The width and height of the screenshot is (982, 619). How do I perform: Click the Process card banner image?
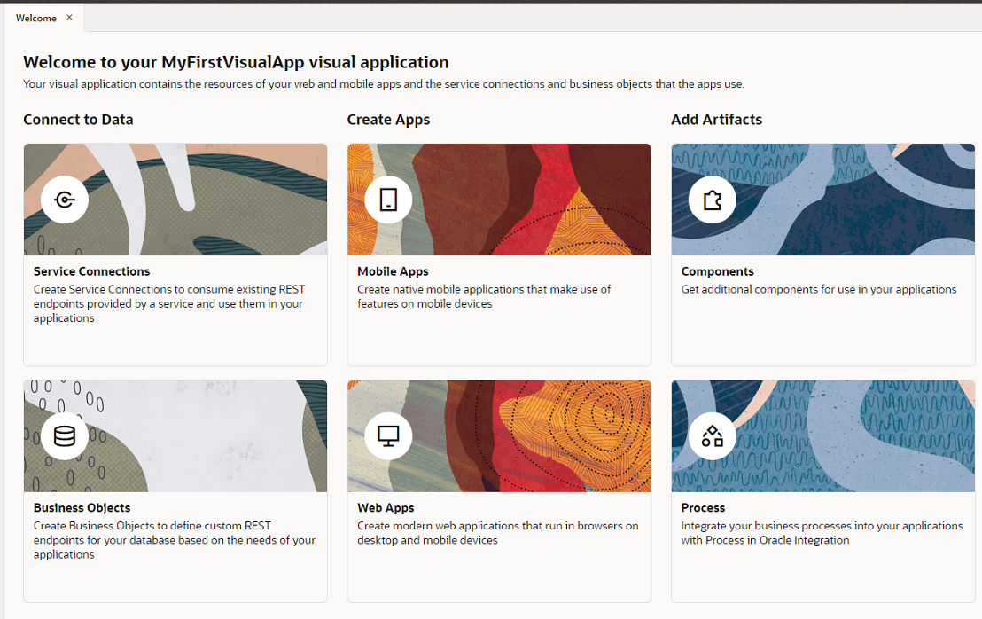823,436
